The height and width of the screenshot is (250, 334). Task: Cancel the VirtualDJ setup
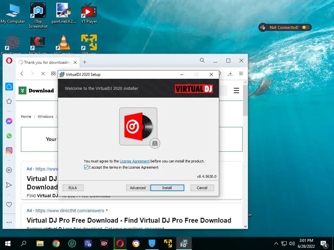click(202, 188)
